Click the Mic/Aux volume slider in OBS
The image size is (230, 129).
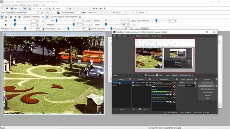(161, 94)
